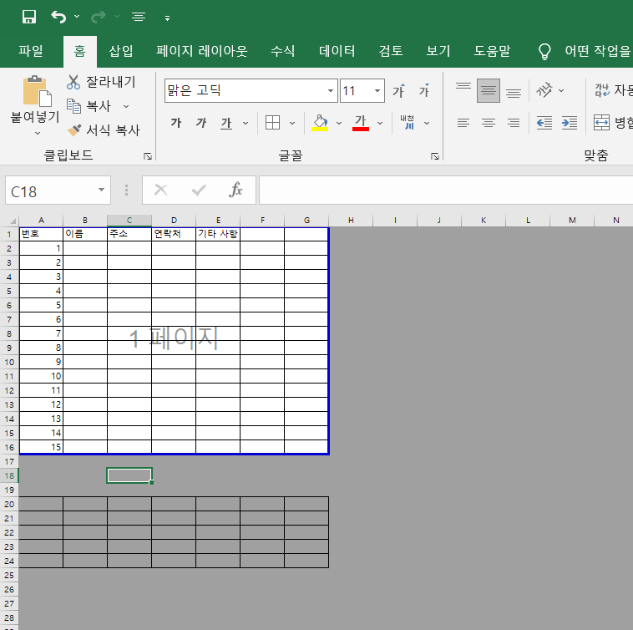Expand the fill color dropdown arrow
633x630 pixels.
click(x=339, y=123)
